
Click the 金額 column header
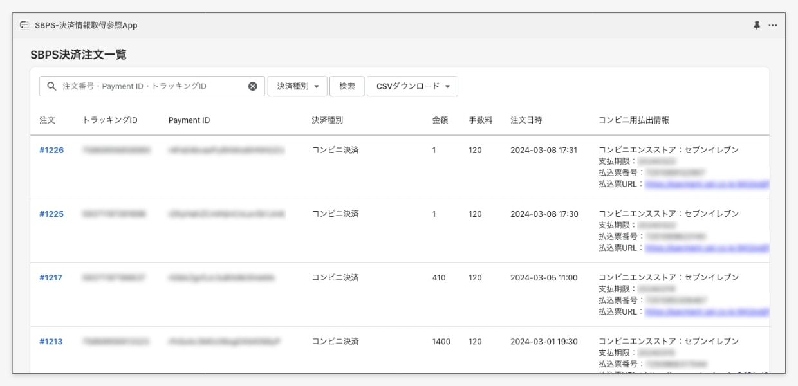click(440, 120)
